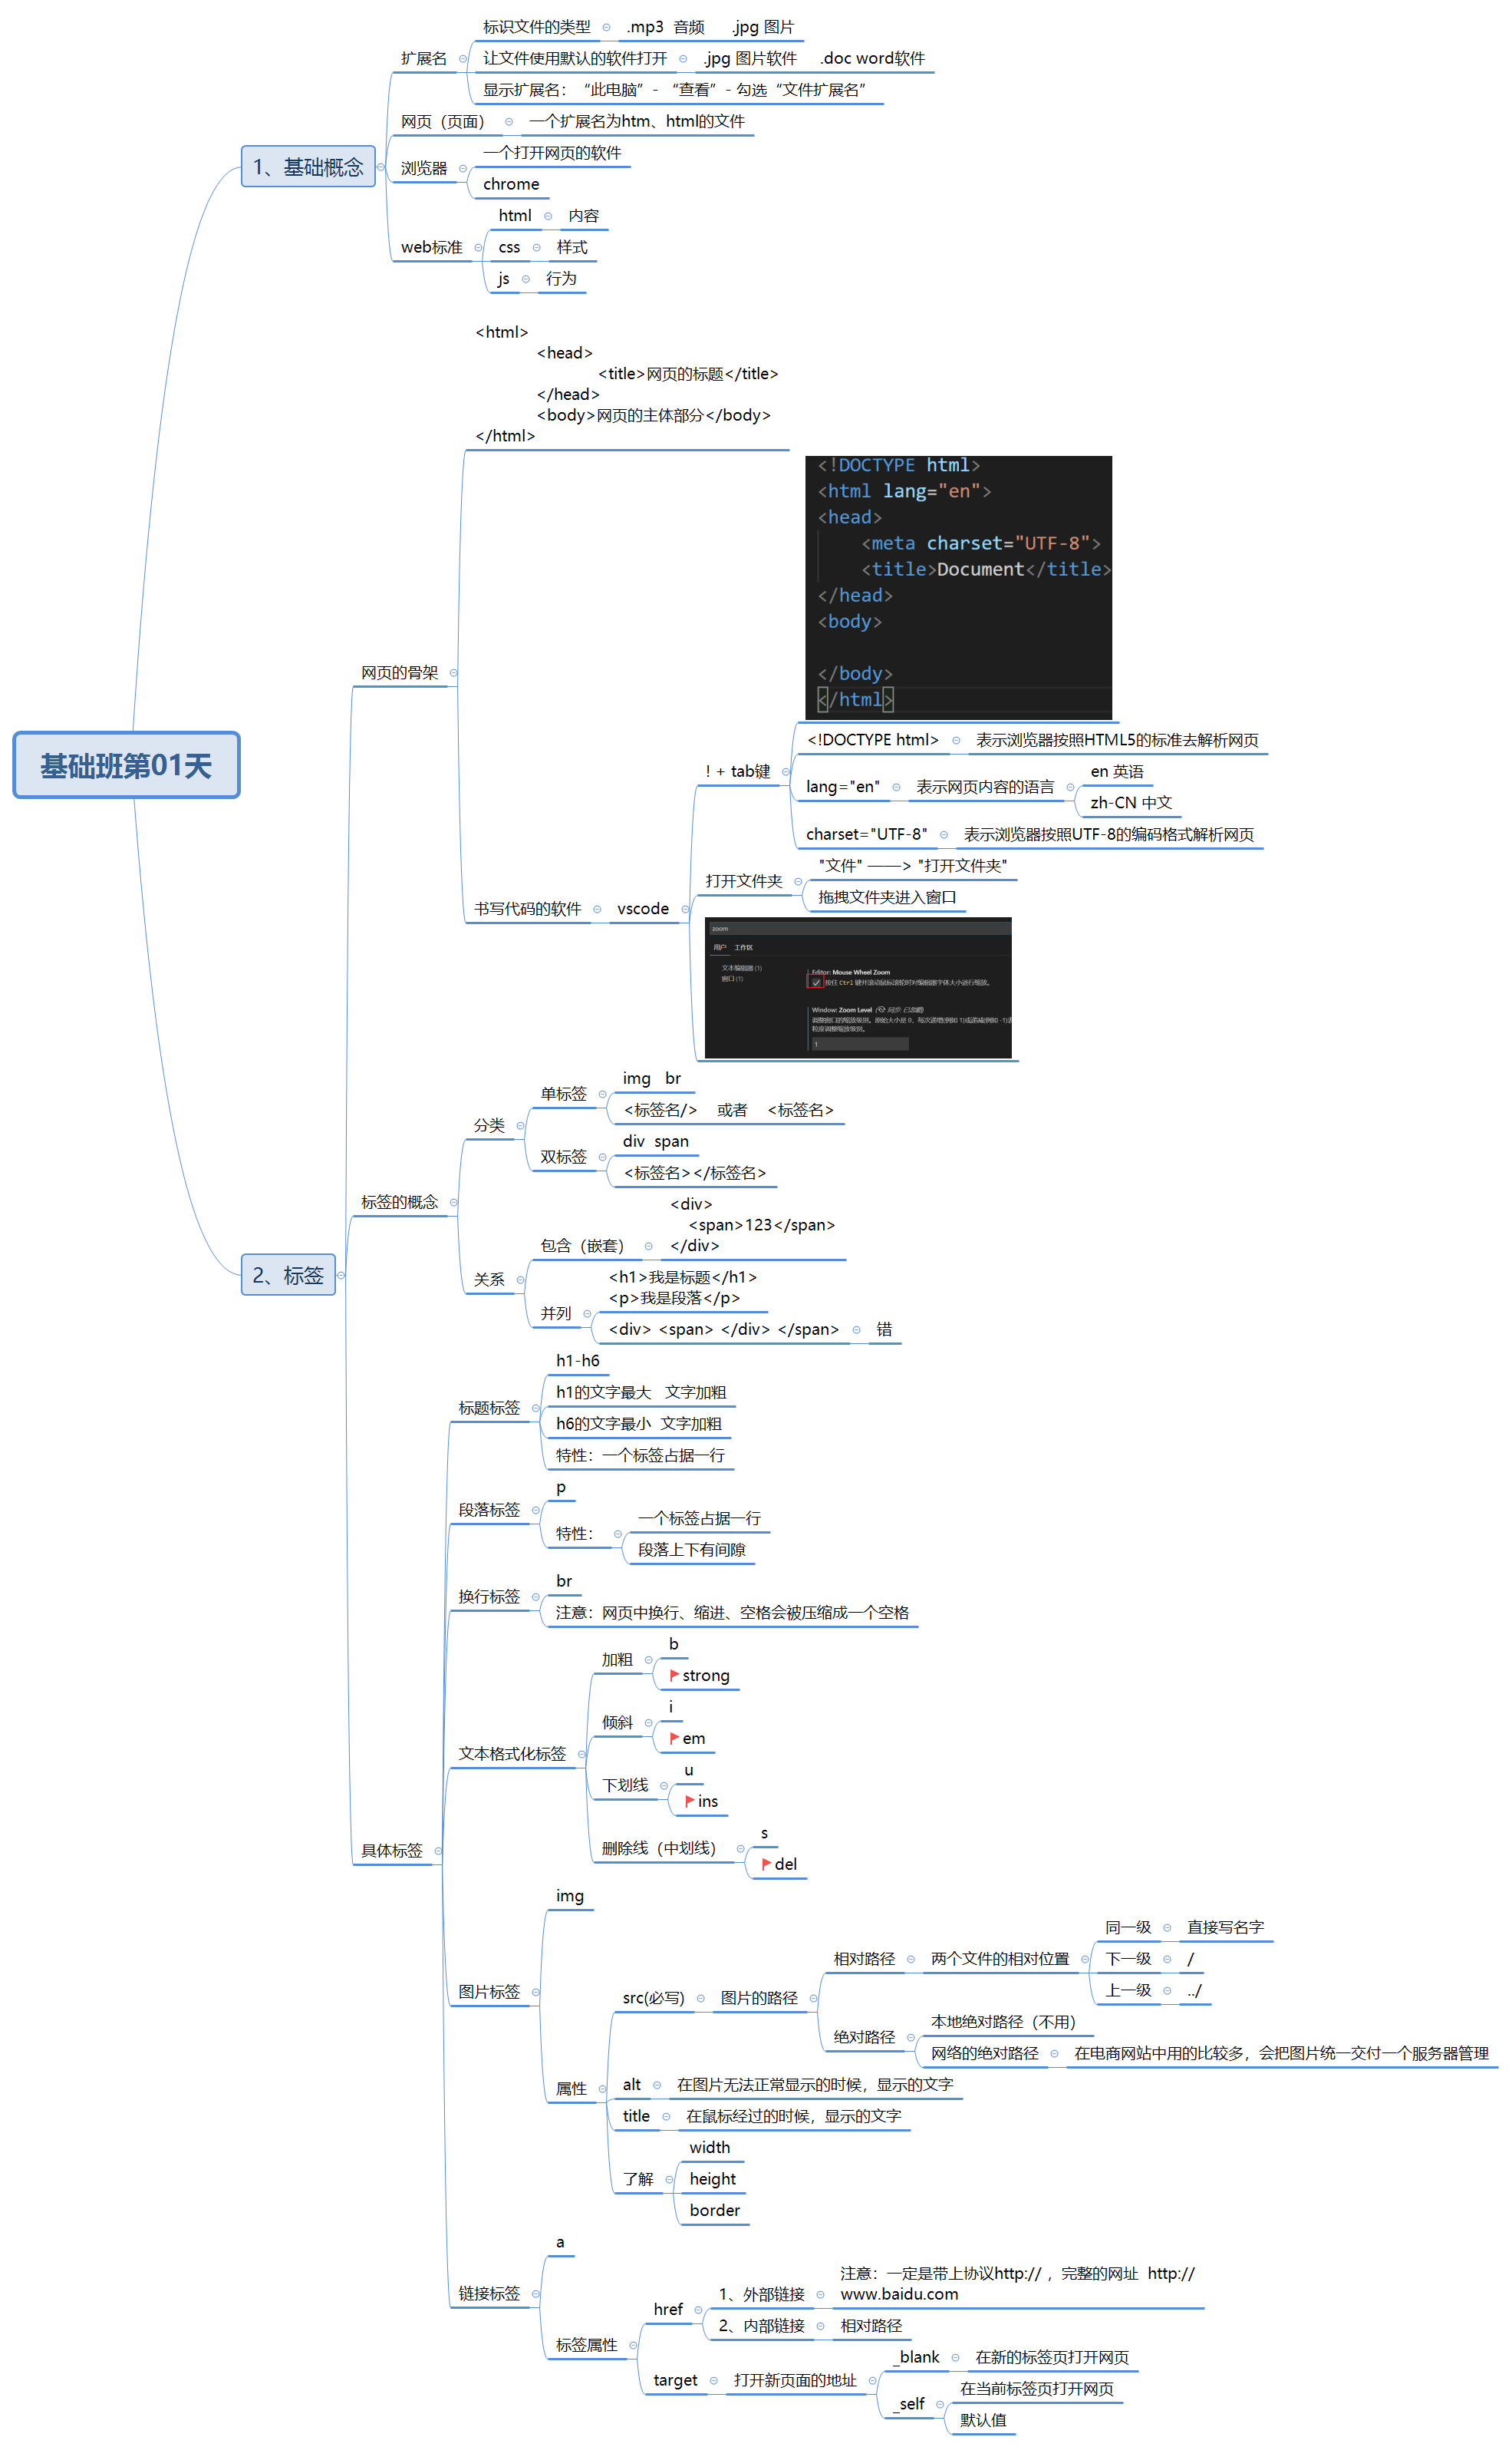Click the red flag next to del
The image size is (1512, 2447).
[766, 1864]
